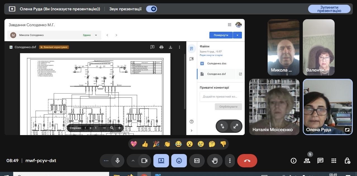
Task: Turn off the camera
Action: coord(144,161)
